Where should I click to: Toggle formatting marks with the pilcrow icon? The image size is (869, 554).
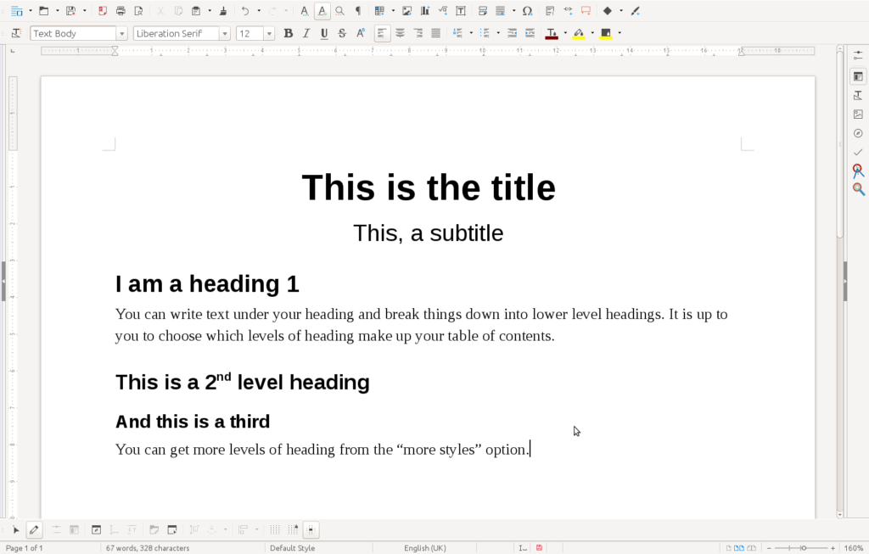(x=357, y=11)
